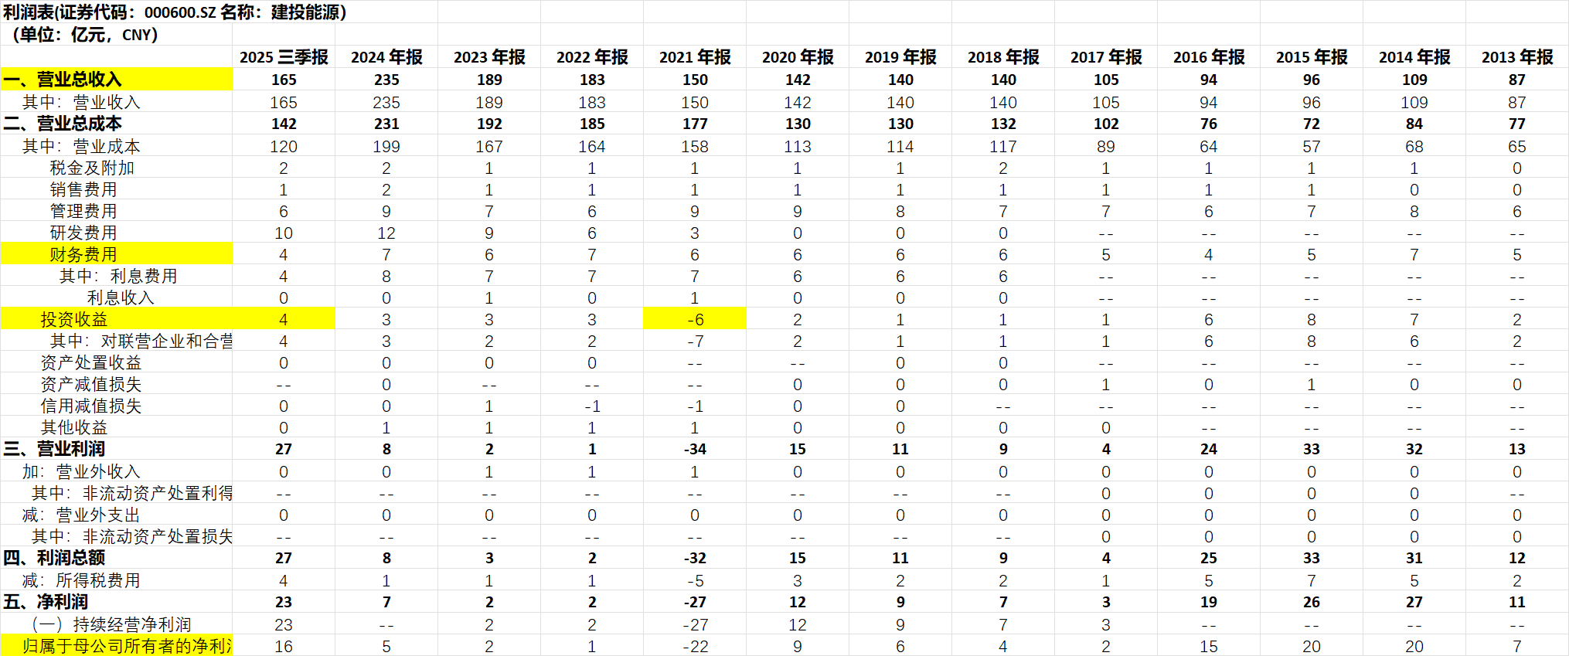This screenshot has height=656, width=1569.
Task: Click the '2018 年报' column header
Action: (x=1003, y=57)
